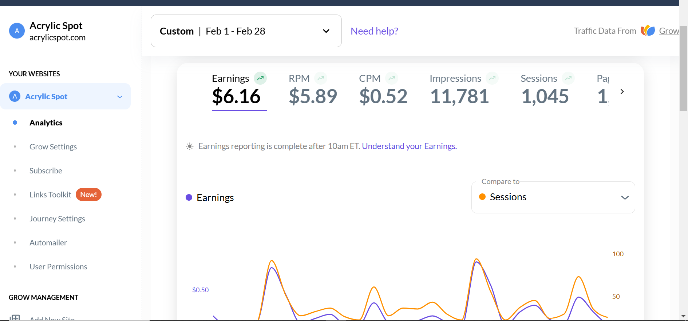This screenshot has height=321, width=688.
Task: Click the purple Earnings legend dot
Action: pos(189,197)
